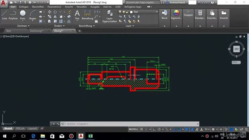Toggle ortho mode in status bar
Screen dimensions: 249x140
(x=154, y=129)
